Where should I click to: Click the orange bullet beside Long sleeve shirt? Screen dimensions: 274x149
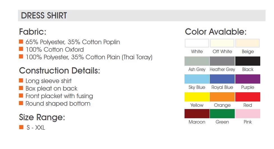[x=21, y=80]
